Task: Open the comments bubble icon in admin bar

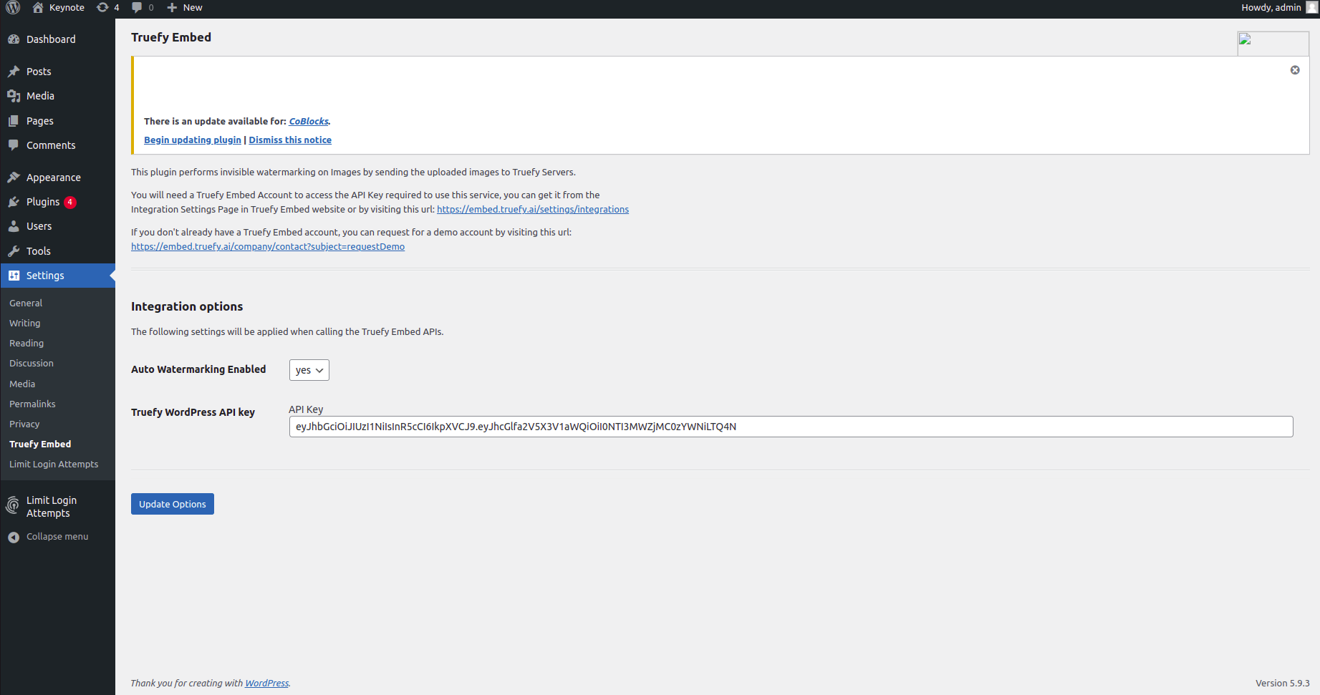Action: [x=137, y=8]
